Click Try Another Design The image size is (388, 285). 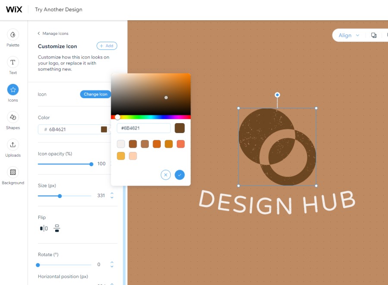tap(59, 9)
